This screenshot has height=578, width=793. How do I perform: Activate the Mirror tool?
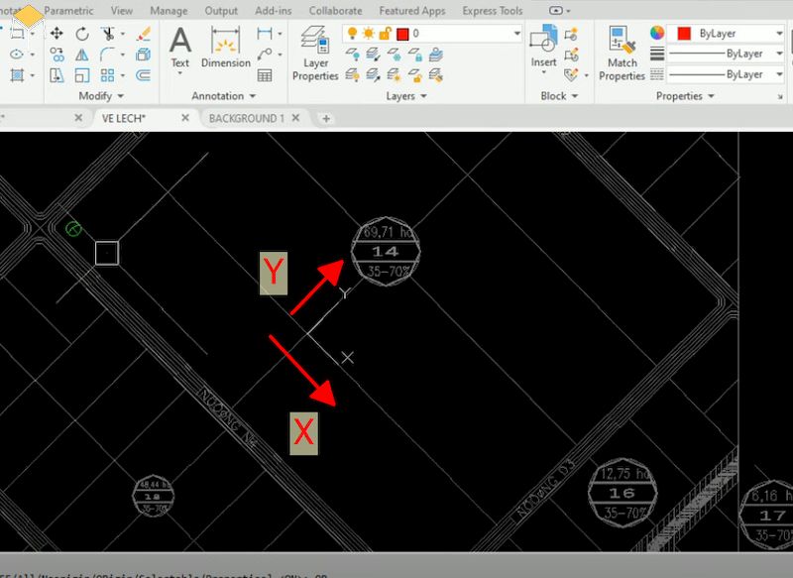(82, 55)
